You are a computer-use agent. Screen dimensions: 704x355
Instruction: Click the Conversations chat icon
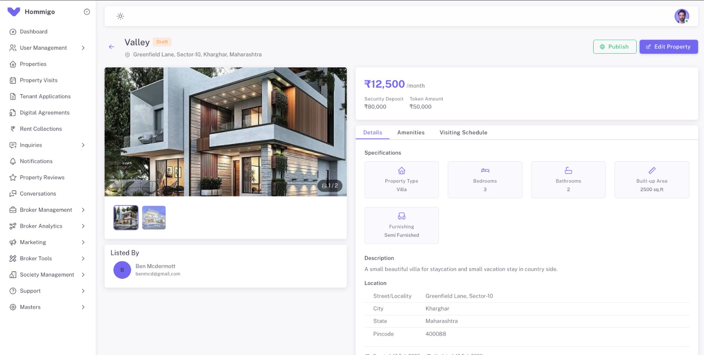13,194
